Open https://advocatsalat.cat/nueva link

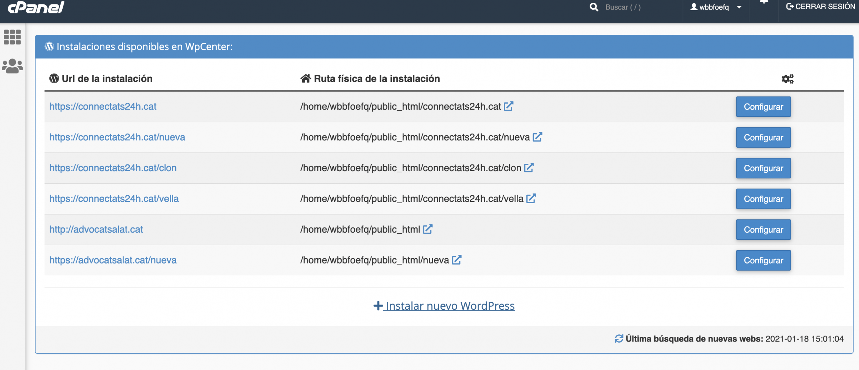coord(113,260)
